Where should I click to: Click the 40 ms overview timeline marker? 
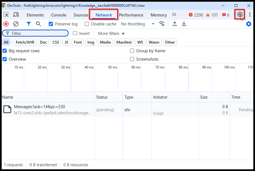click(x=89, y=67)
